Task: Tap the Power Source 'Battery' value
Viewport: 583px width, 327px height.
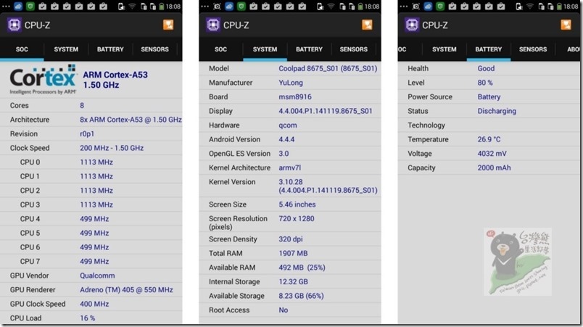Action: tap(489, 96)
